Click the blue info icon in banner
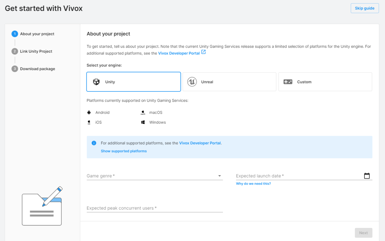 [x=94, y=143]
